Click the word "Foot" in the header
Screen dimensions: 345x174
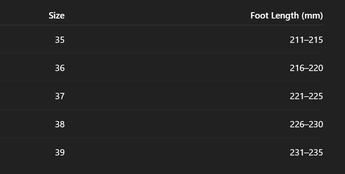click(x=259, y=16)
